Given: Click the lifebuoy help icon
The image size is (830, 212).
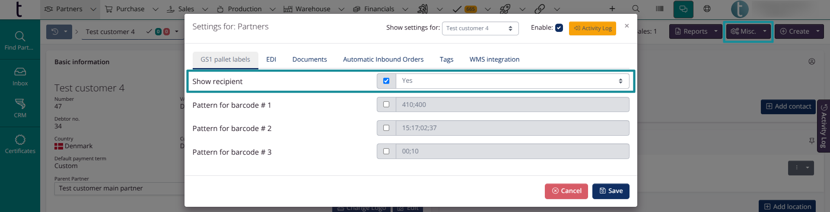Looking at the screenshot, I should point(707,9).
